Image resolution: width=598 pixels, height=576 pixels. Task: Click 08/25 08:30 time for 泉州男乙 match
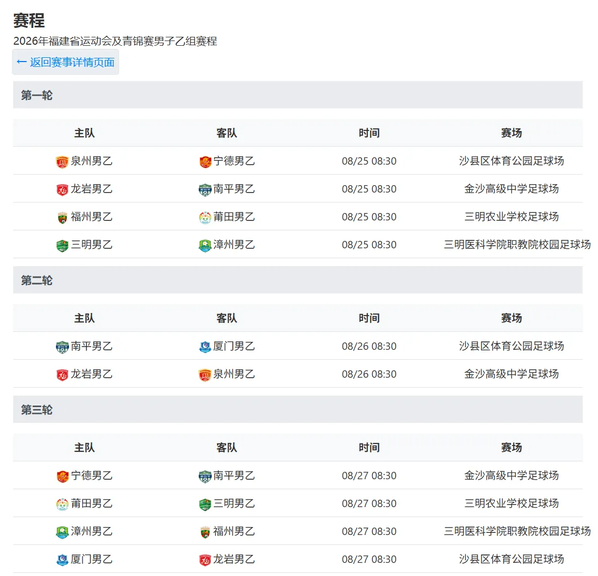(x=369, y=161)
